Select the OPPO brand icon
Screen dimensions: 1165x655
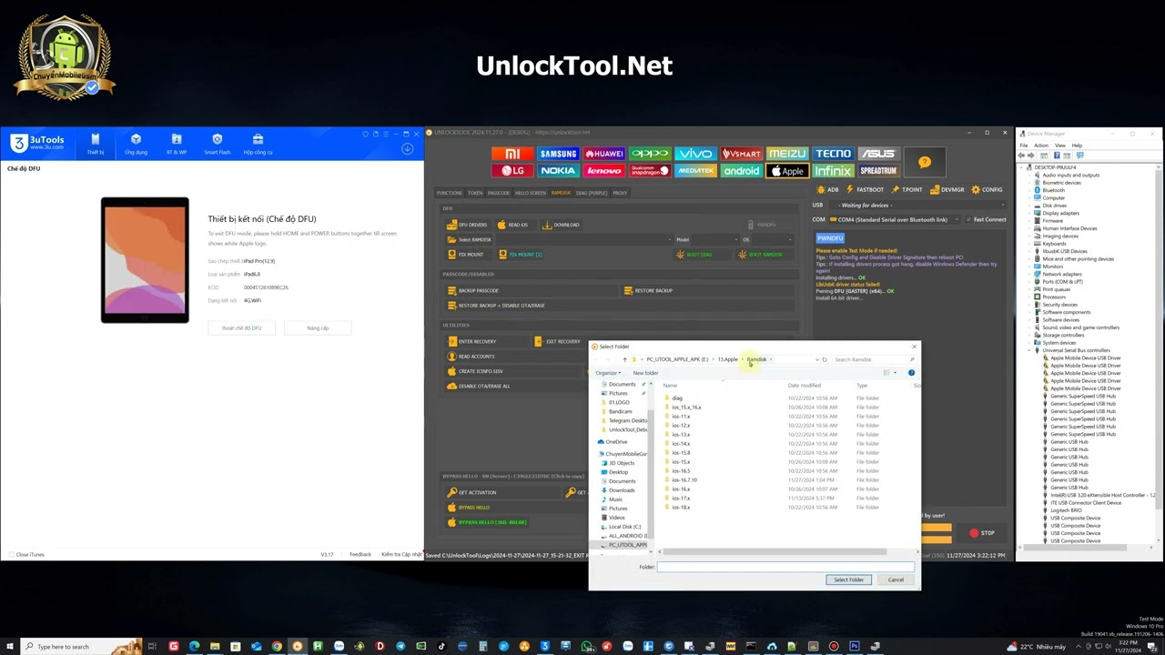click(650, 154)
